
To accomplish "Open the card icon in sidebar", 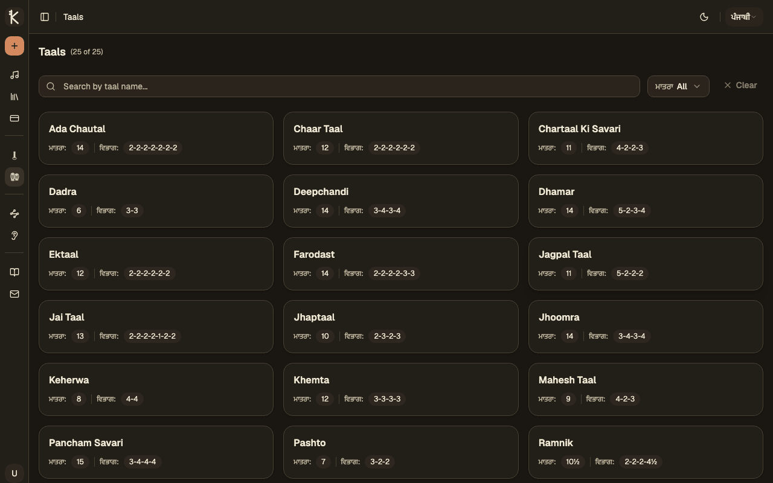I will click(x=14, y=118).
